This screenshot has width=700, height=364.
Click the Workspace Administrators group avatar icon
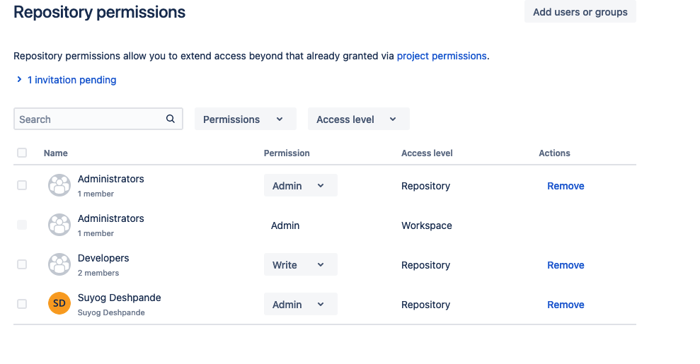pos(59,225)
